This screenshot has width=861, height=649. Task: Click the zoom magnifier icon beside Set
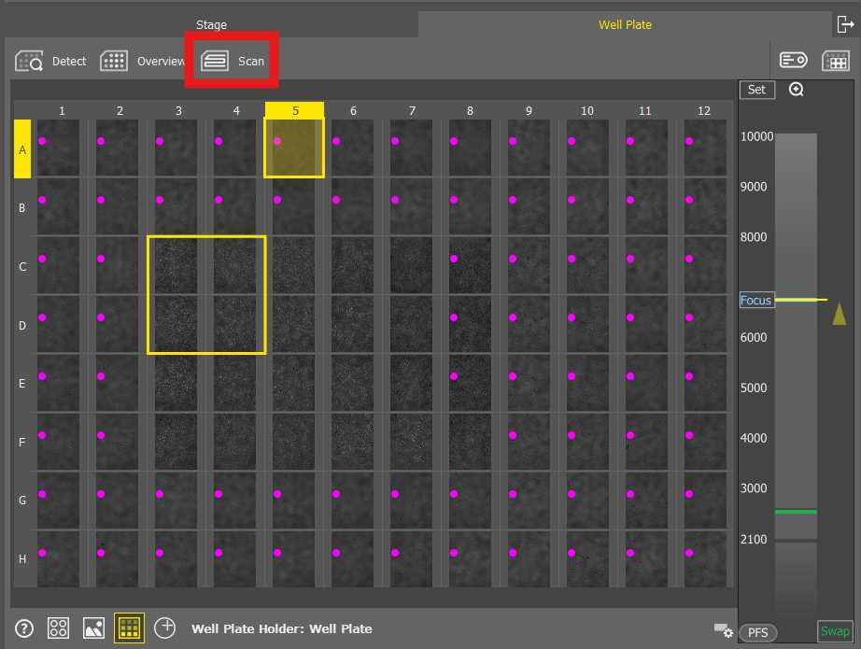click(x=797, y=90)
